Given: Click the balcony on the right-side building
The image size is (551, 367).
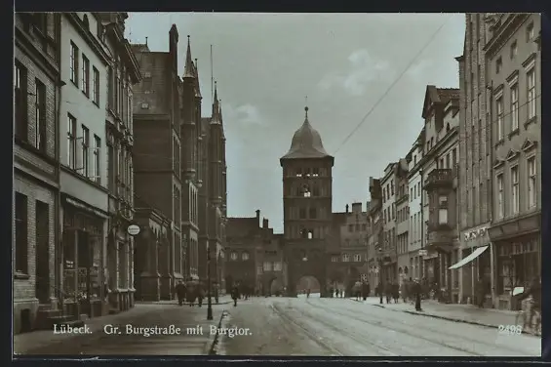Looking at the screenshot, I should click(440, 179).
